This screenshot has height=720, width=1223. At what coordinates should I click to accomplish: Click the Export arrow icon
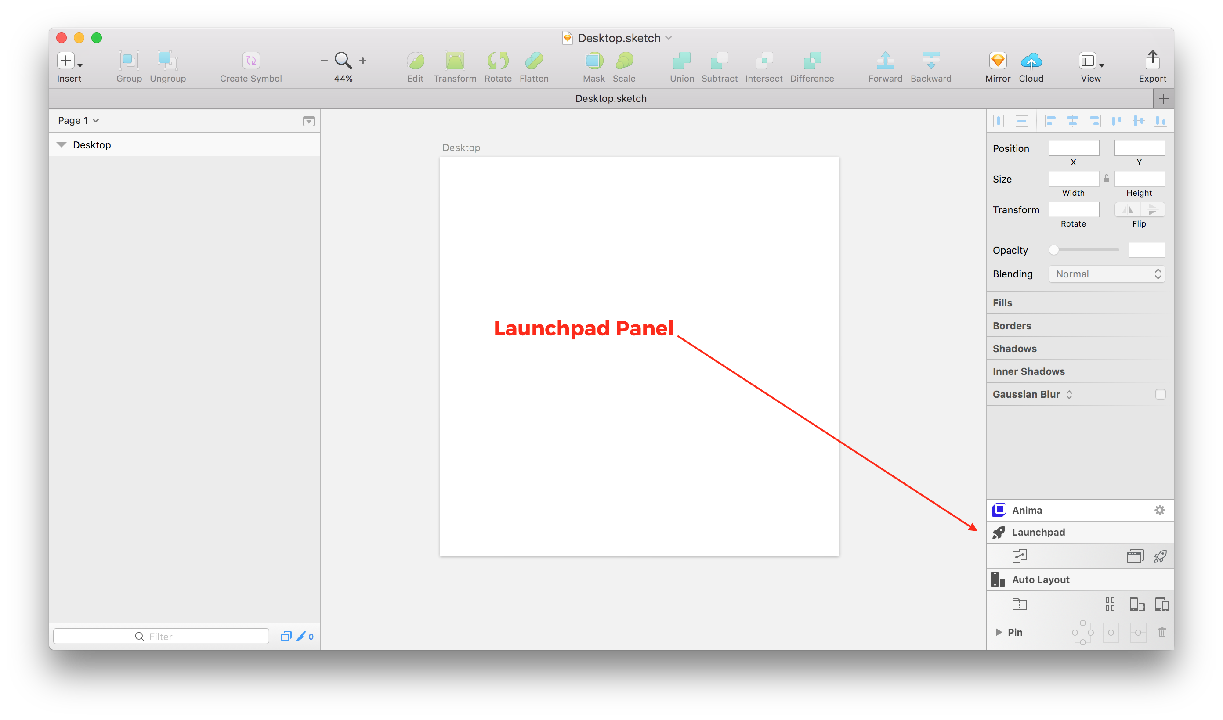(x=1152, y=61)
